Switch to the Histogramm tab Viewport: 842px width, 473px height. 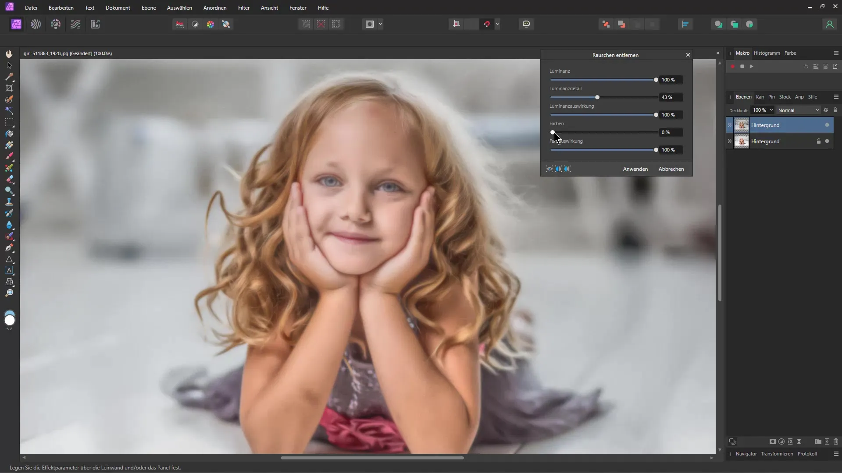[767, 53]
